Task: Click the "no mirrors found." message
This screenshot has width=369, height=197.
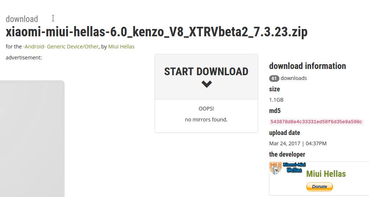Action: [x=206, y=120]
